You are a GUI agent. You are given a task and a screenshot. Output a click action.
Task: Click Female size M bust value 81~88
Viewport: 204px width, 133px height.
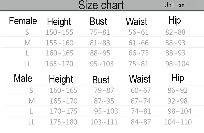click(x=100, y=43)
